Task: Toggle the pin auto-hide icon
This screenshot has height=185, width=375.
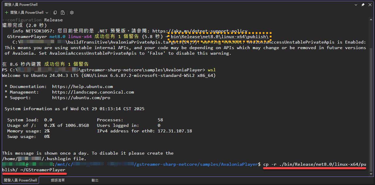Action: tap(363, 5)
